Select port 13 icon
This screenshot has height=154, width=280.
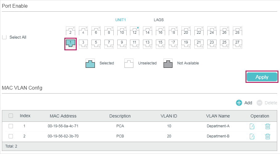point(148,44)
